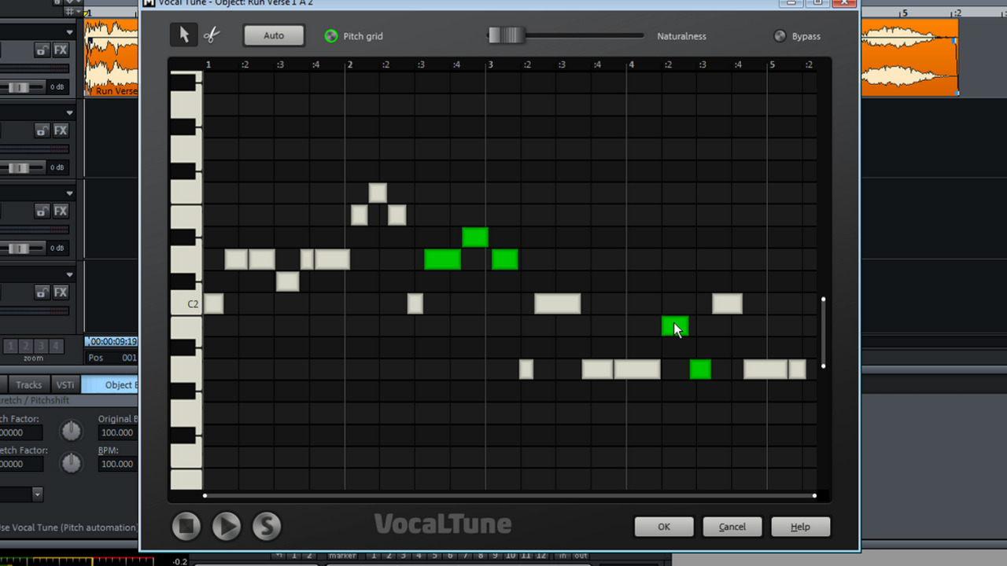Click the lock icon on the second track
The height and width of the screenshot is (566, 1007).
click(x=42, y=130)
